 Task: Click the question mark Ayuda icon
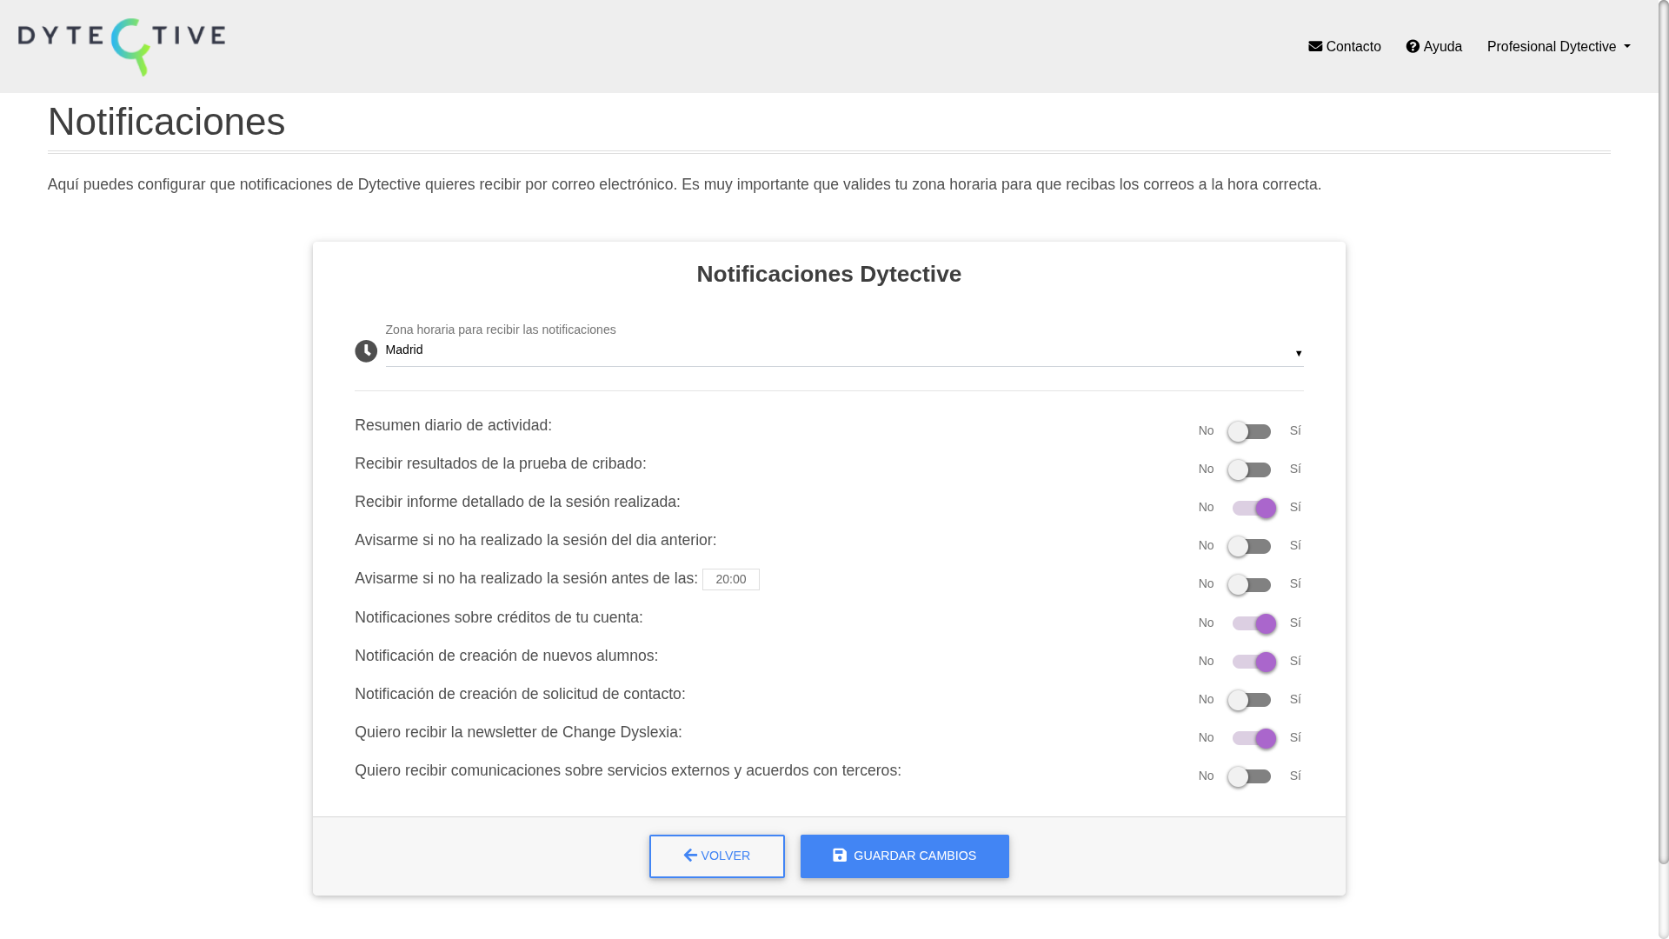click(1413, 46)
